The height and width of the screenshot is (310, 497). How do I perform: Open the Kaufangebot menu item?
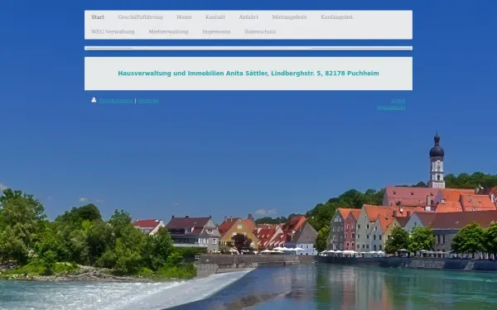point(336,17)
